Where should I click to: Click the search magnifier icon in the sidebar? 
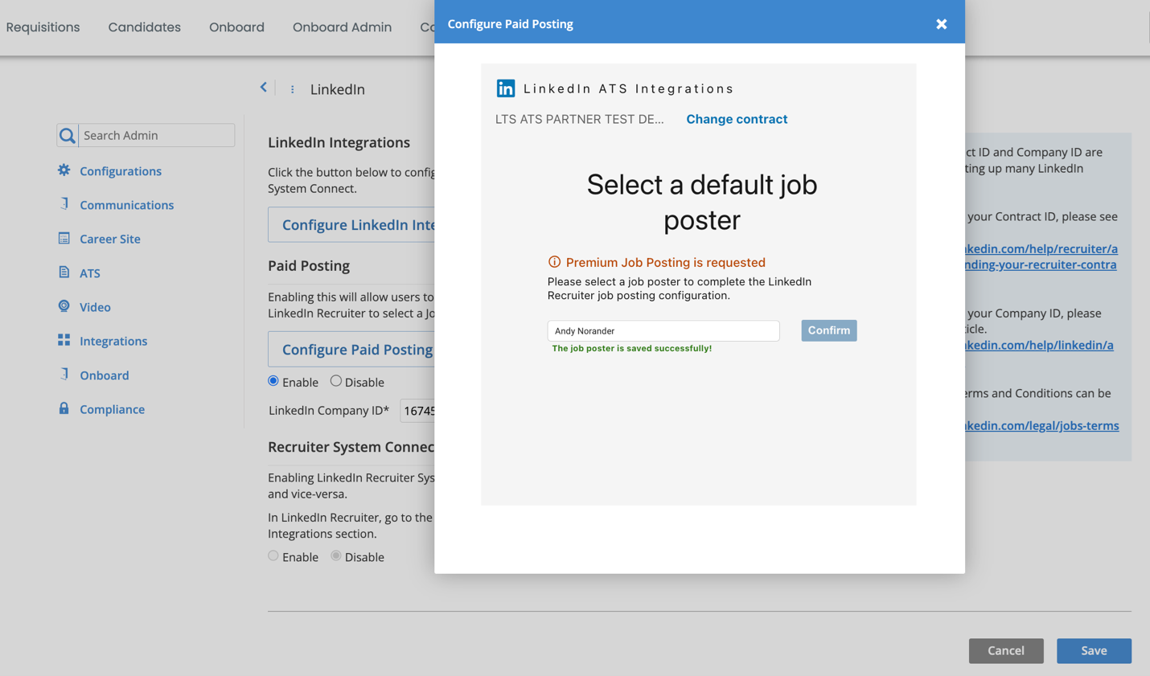click(x=68, y=135)
